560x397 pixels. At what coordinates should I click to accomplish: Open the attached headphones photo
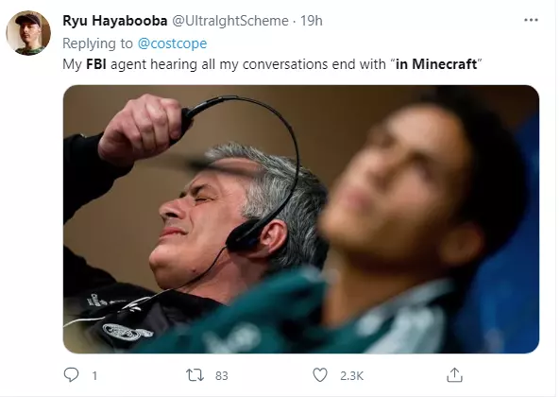coord(301,219)
